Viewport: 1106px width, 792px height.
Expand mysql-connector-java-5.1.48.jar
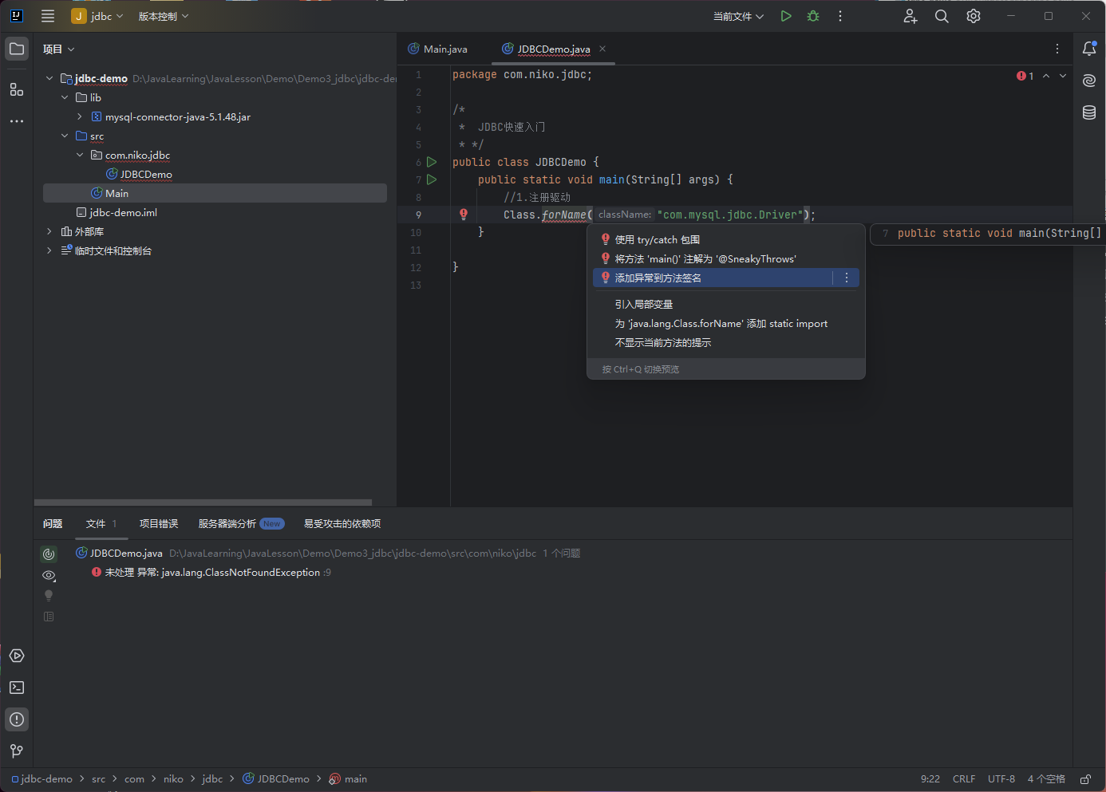click(80, 116)
